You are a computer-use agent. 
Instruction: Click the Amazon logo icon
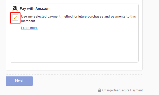(15, 9)
